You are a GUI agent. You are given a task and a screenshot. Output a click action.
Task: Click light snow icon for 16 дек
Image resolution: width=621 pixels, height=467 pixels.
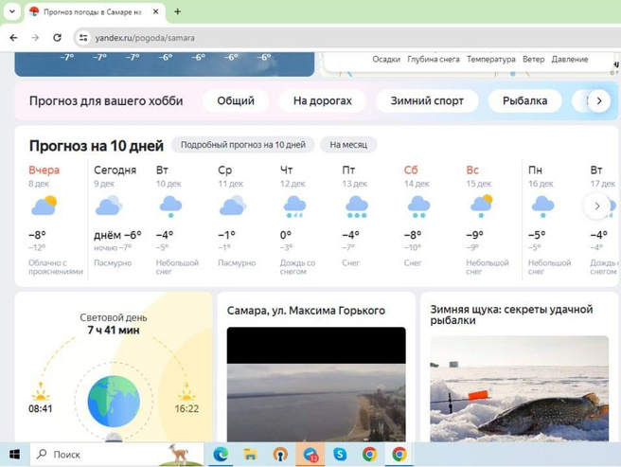(543, 207)
